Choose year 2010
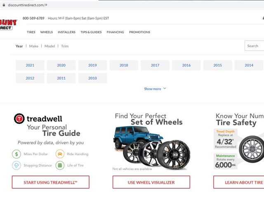The width and height of the screenshot is (264, 199). point(92,78)
